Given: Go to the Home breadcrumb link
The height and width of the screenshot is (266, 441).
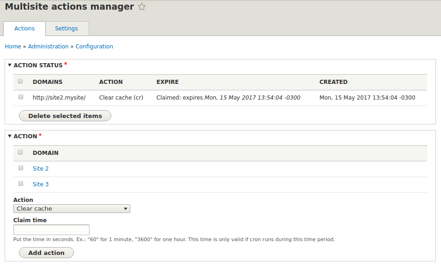Looking at the screenshot, I should point(13,47).
